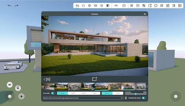Open the notes list icon at toolbar end
Viewport: 185px width, 106px height.
coord(180,6)
